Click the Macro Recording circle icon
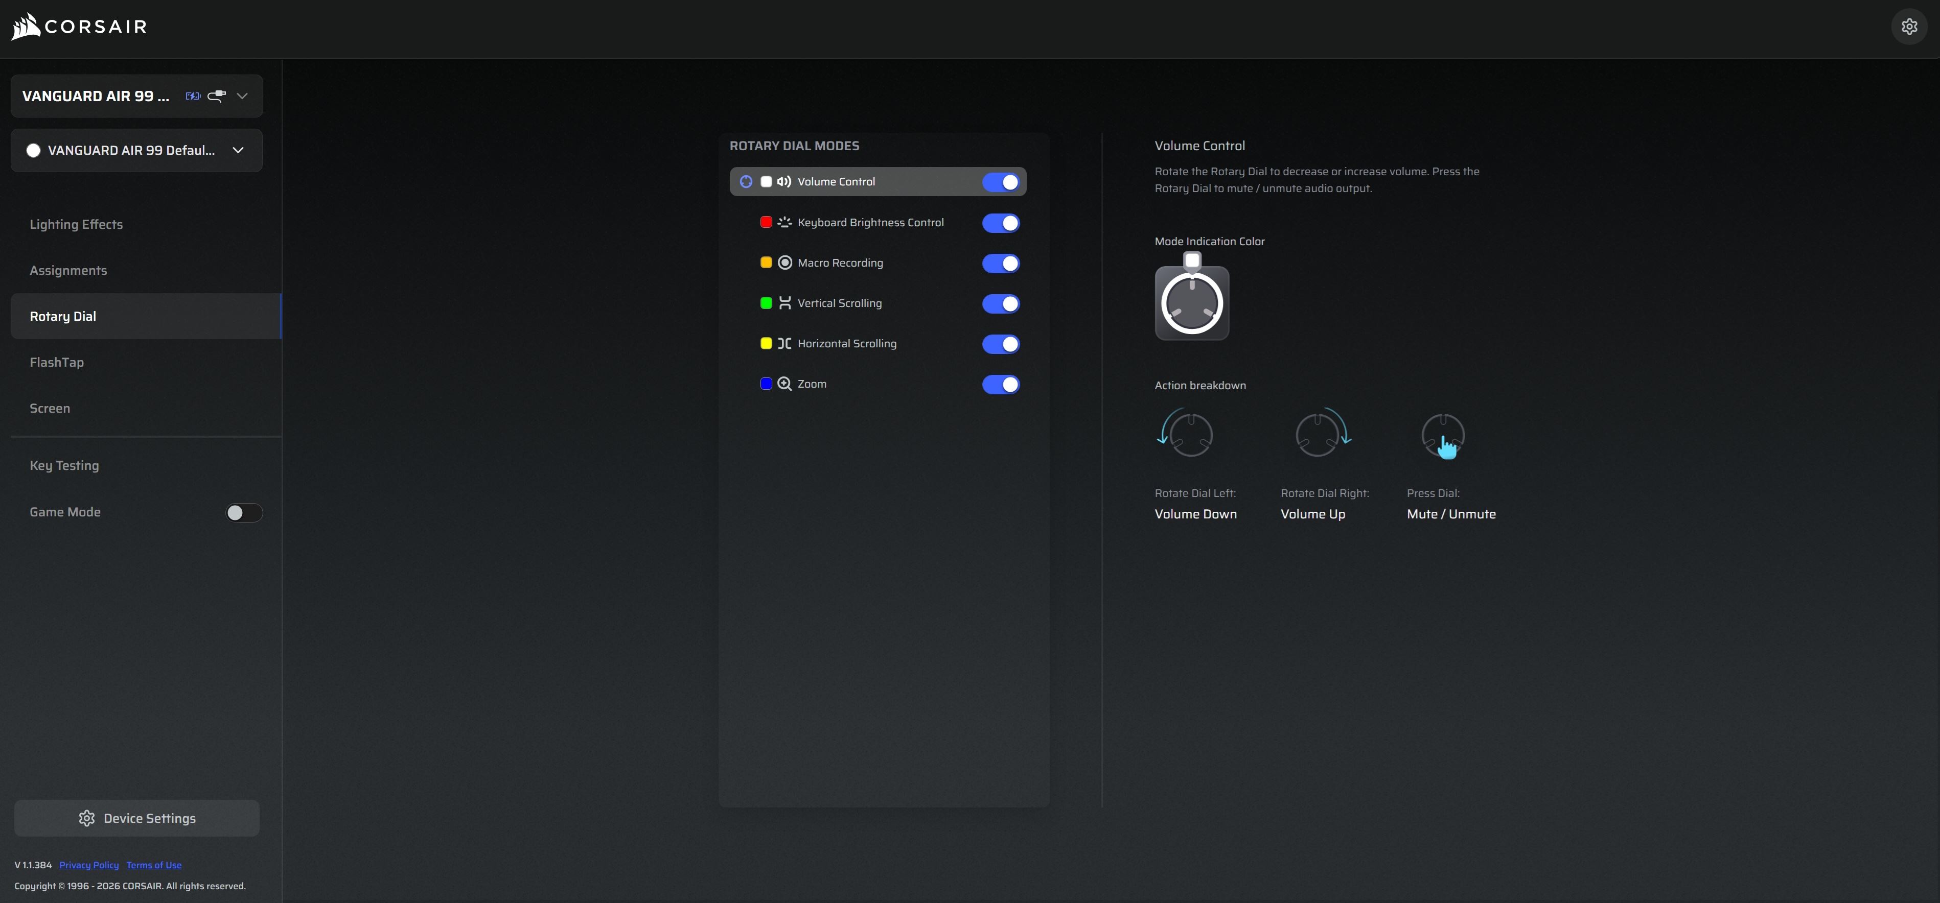This screenshot has width=1940, height=903. (784, 263)
